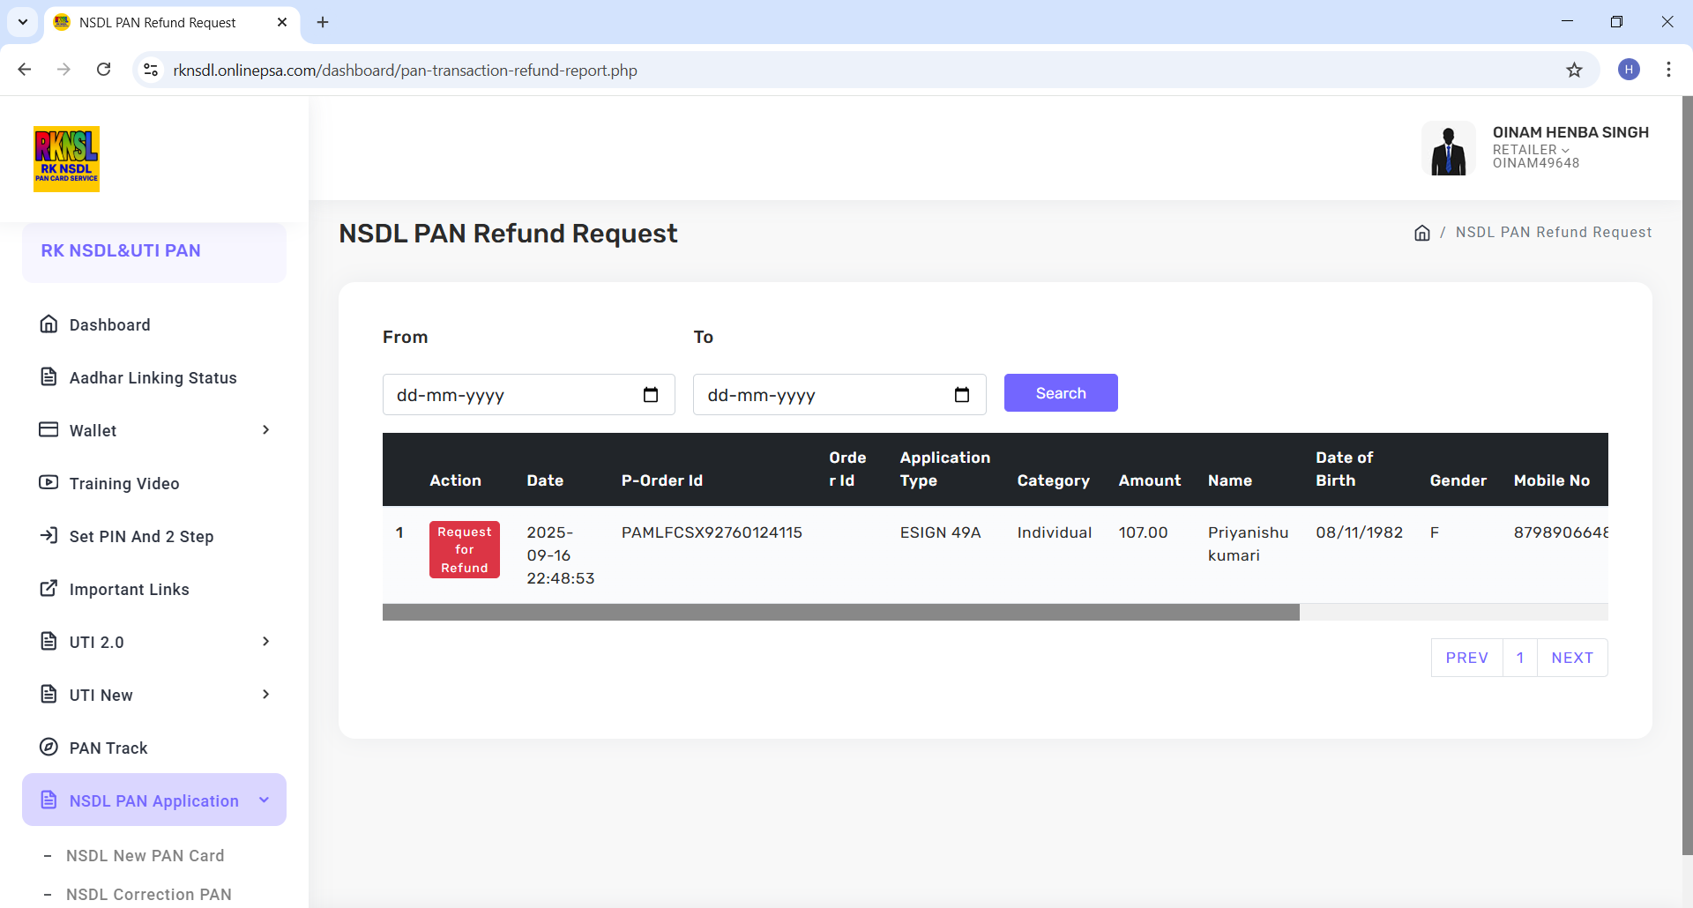This screenshot has height=908, width=1693.
Task: Bookmark this page with the star icon
Action: tap(1574, 70)
